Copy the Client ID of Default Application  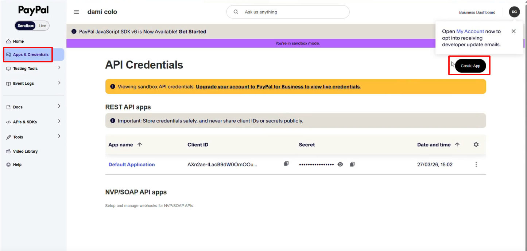coord(286,164)
